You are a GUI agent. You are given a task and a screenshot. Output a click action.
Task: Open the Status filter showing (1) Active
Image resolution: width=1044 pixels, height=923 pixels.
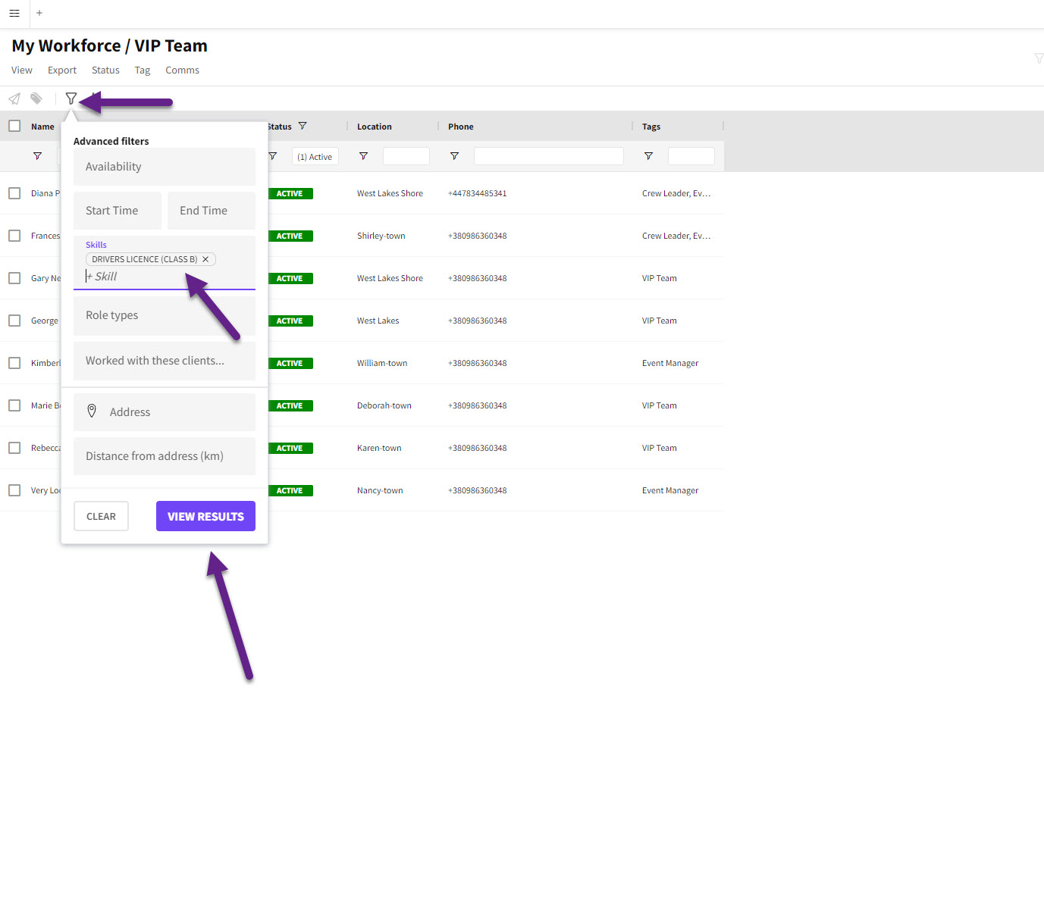click(x=315, y=157)
